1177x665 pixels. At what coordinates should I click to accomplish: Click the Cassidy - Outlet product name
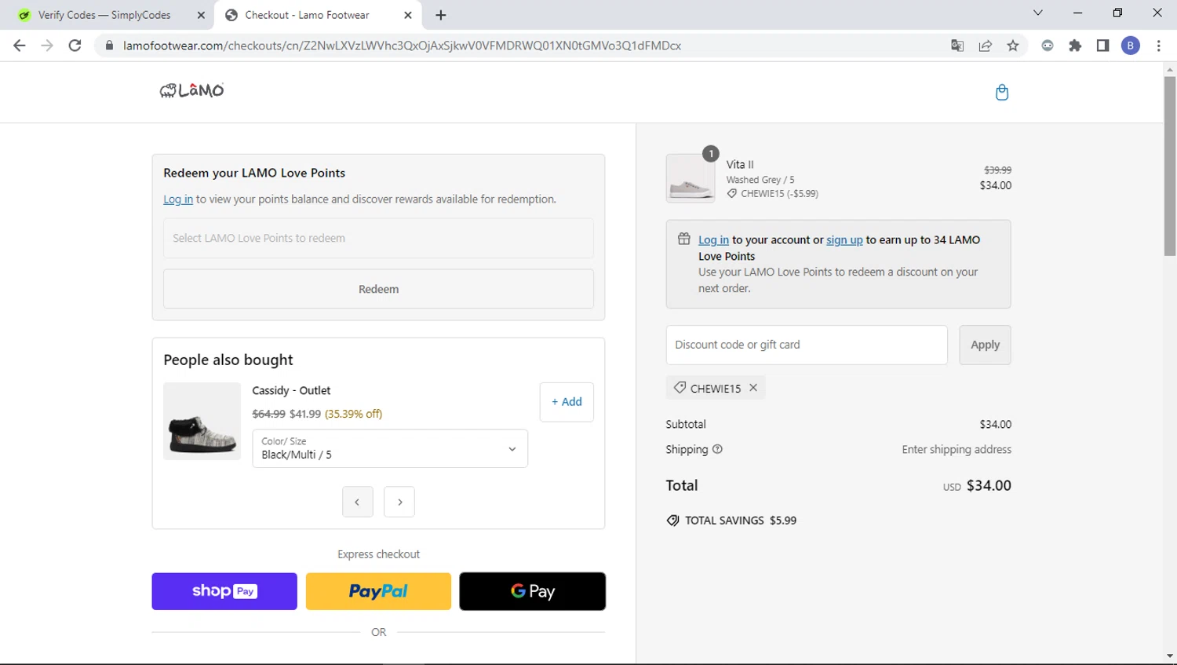click(291, 390)
